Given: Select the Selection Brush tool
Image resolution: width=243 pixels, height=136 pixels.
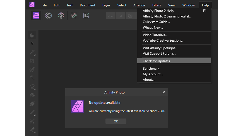Looking at the screenshot, I should 32,70.
